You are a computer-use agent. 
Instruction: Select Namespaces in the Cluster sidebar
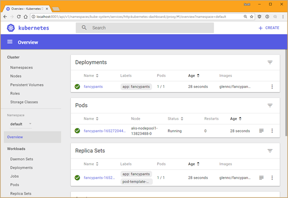click(x=22, y=67)
